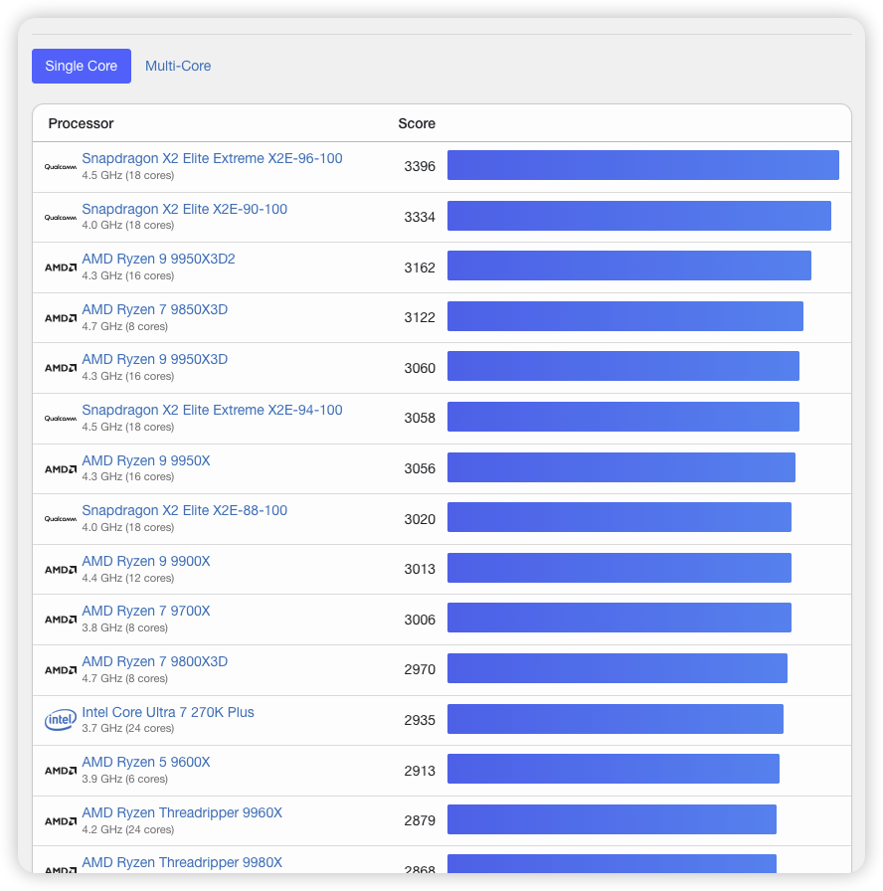Screen dimensions: 883x891
Task: Click '3.7 GHz (24 cores)' spec text
Action: pyautogui.click(x=128, y=728)
